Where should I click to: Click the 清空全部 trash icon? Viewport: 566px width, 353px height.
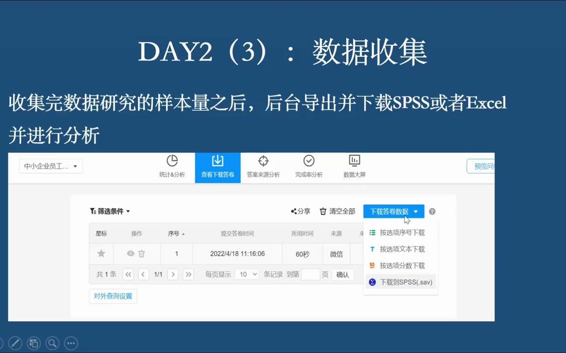tap(324, 211)
